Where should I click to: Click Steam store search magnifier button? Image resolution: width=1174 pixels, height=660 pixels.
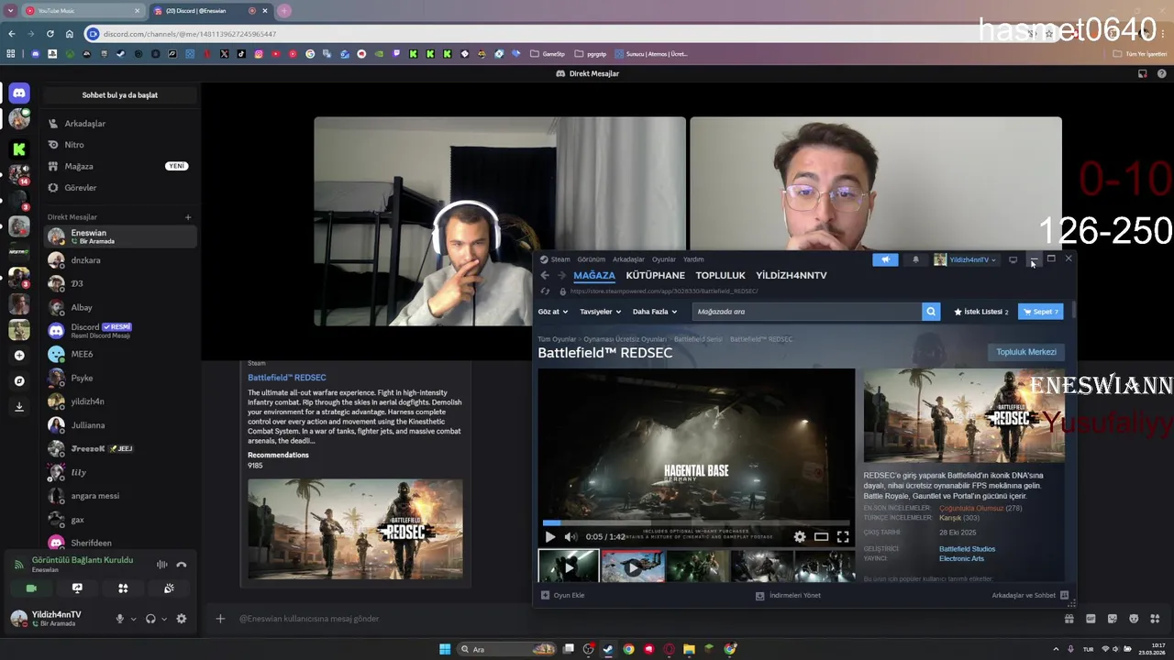click(931, 312)
